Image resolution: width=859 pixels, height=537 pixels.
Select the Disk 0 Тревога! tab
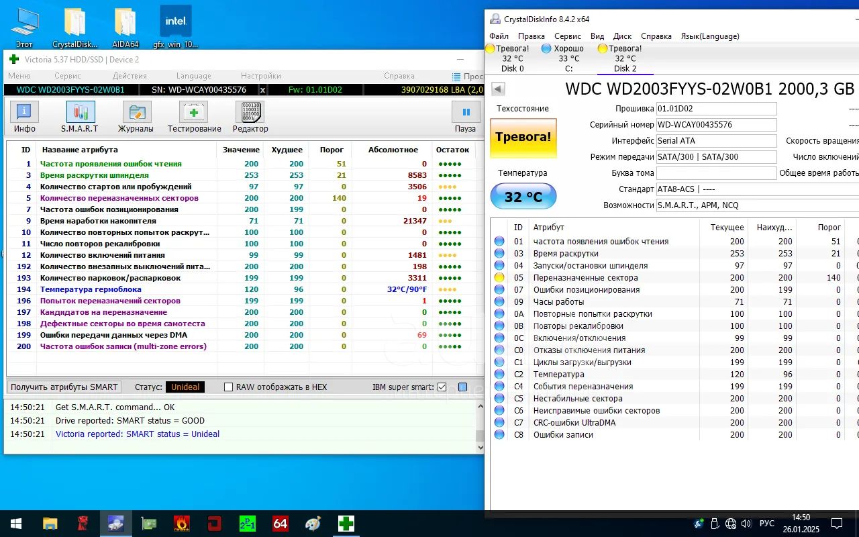(x=513, y=58)
